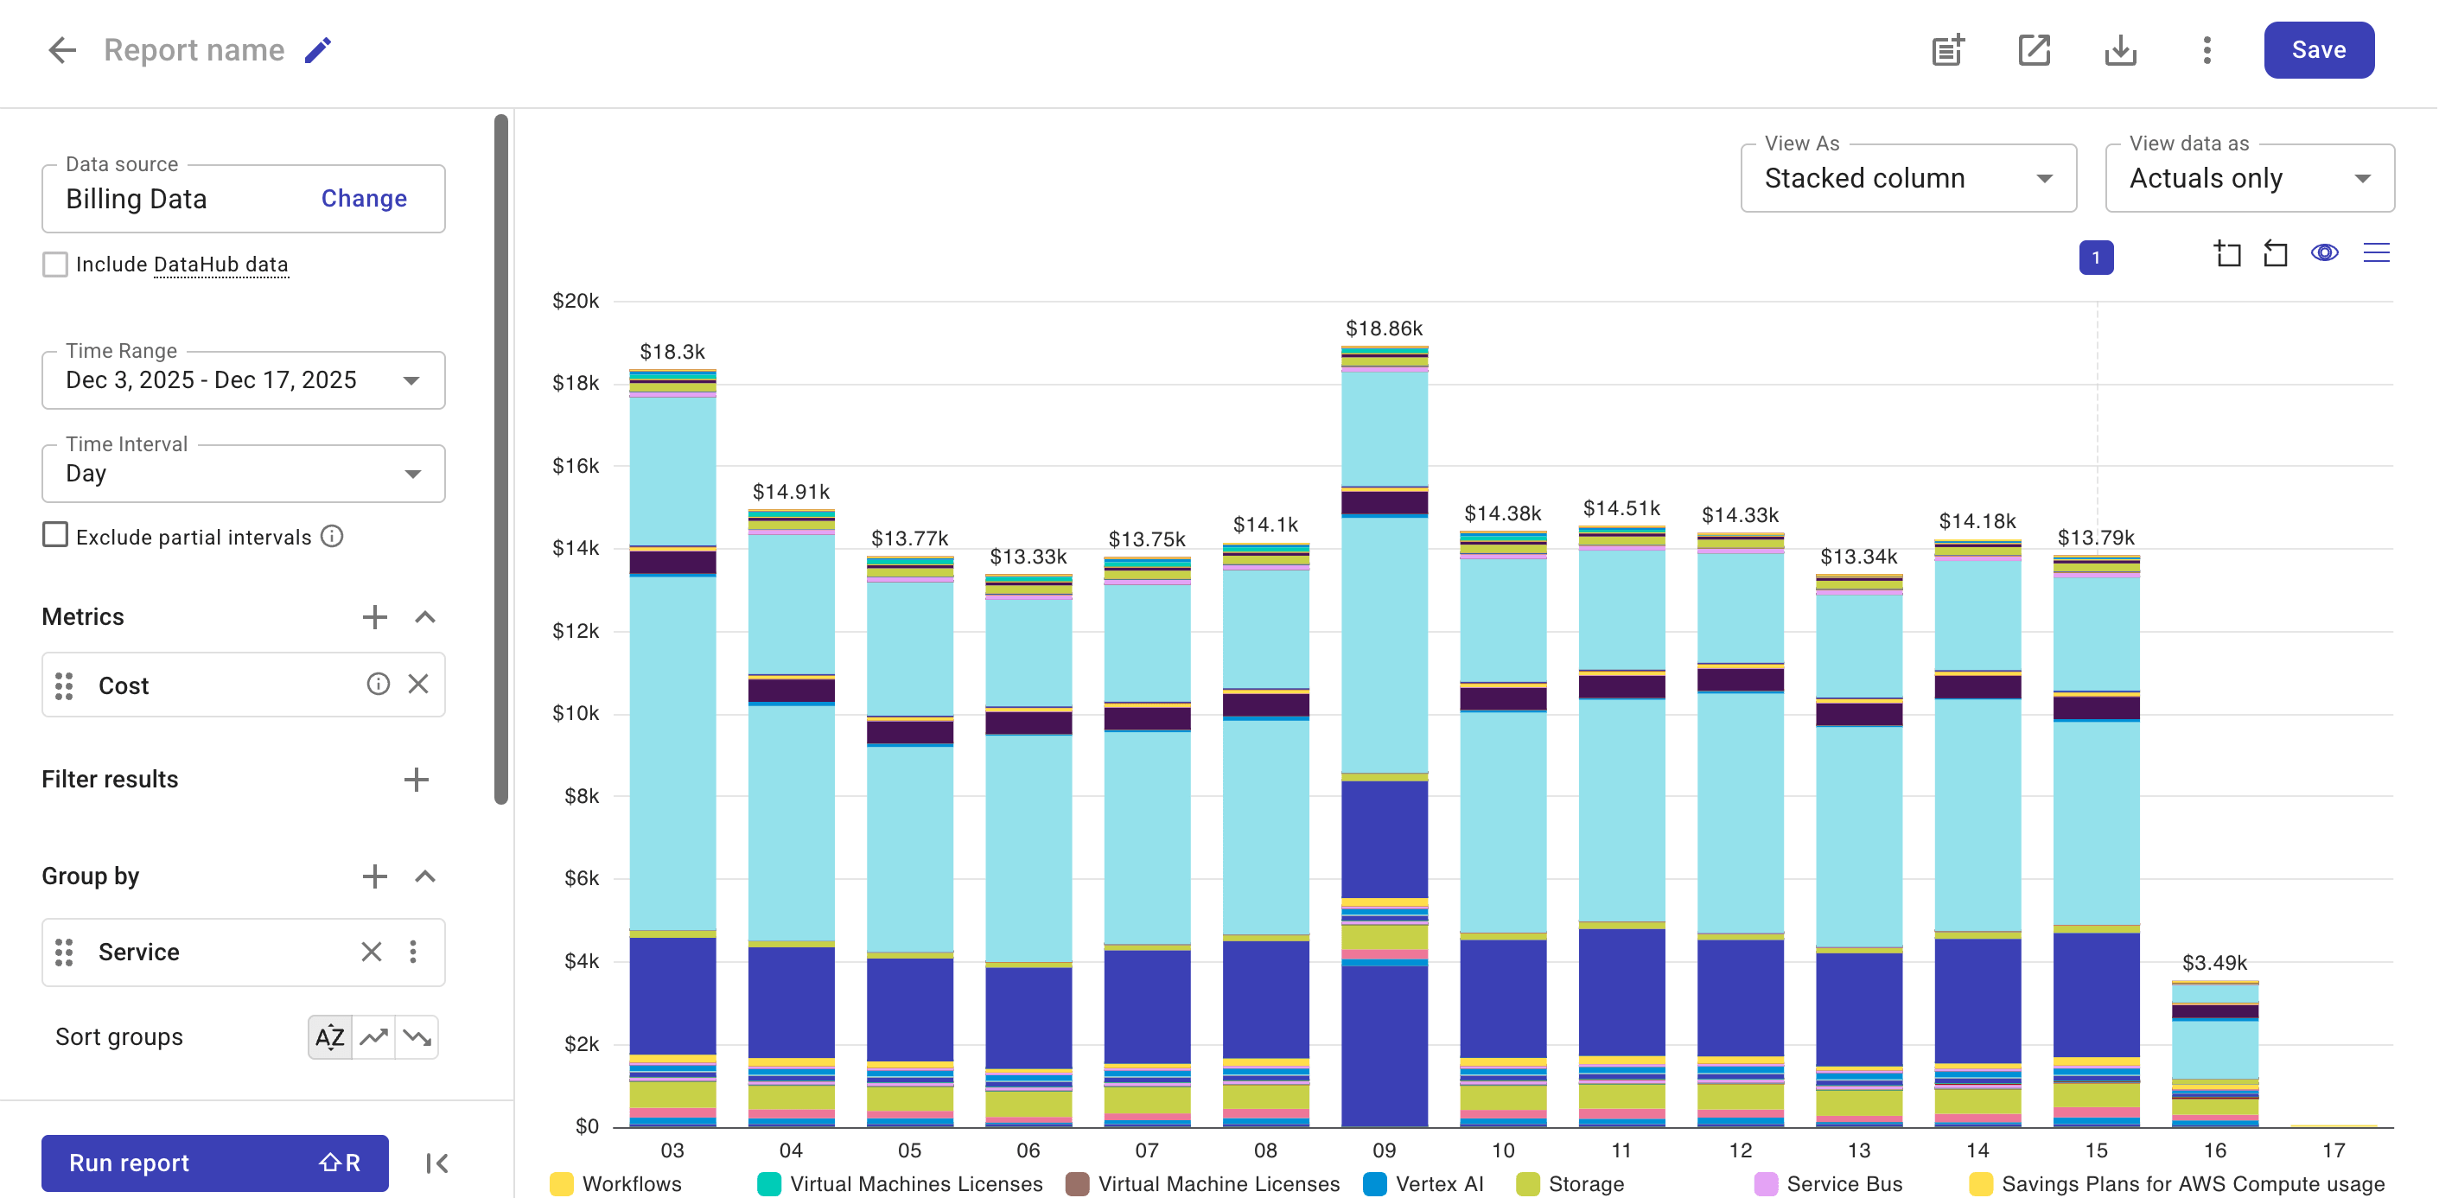Collapse the Metrics section

coord(425,617)
